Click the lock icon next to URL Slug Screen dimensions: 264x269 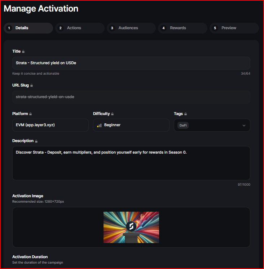click(x=31, y=85)
